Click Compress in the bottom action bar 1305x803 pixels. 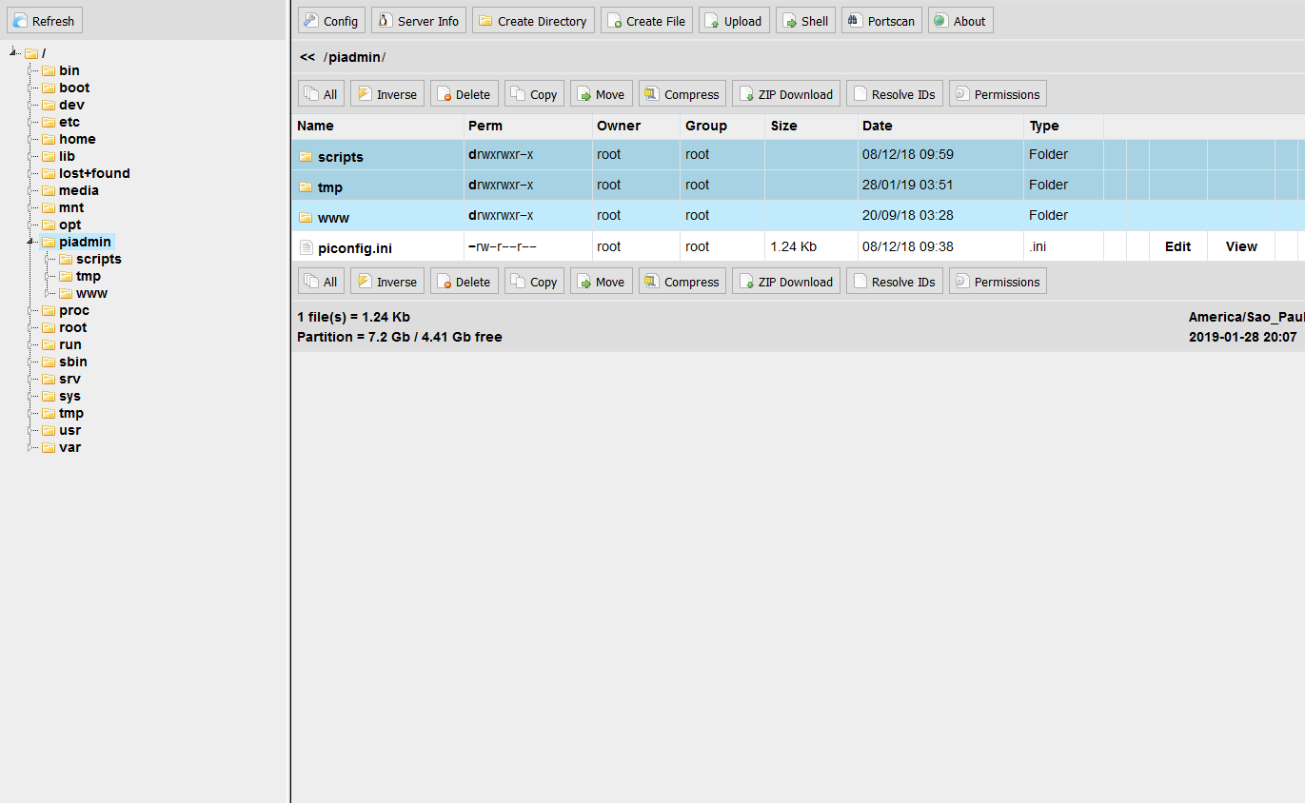pos(682,282)
